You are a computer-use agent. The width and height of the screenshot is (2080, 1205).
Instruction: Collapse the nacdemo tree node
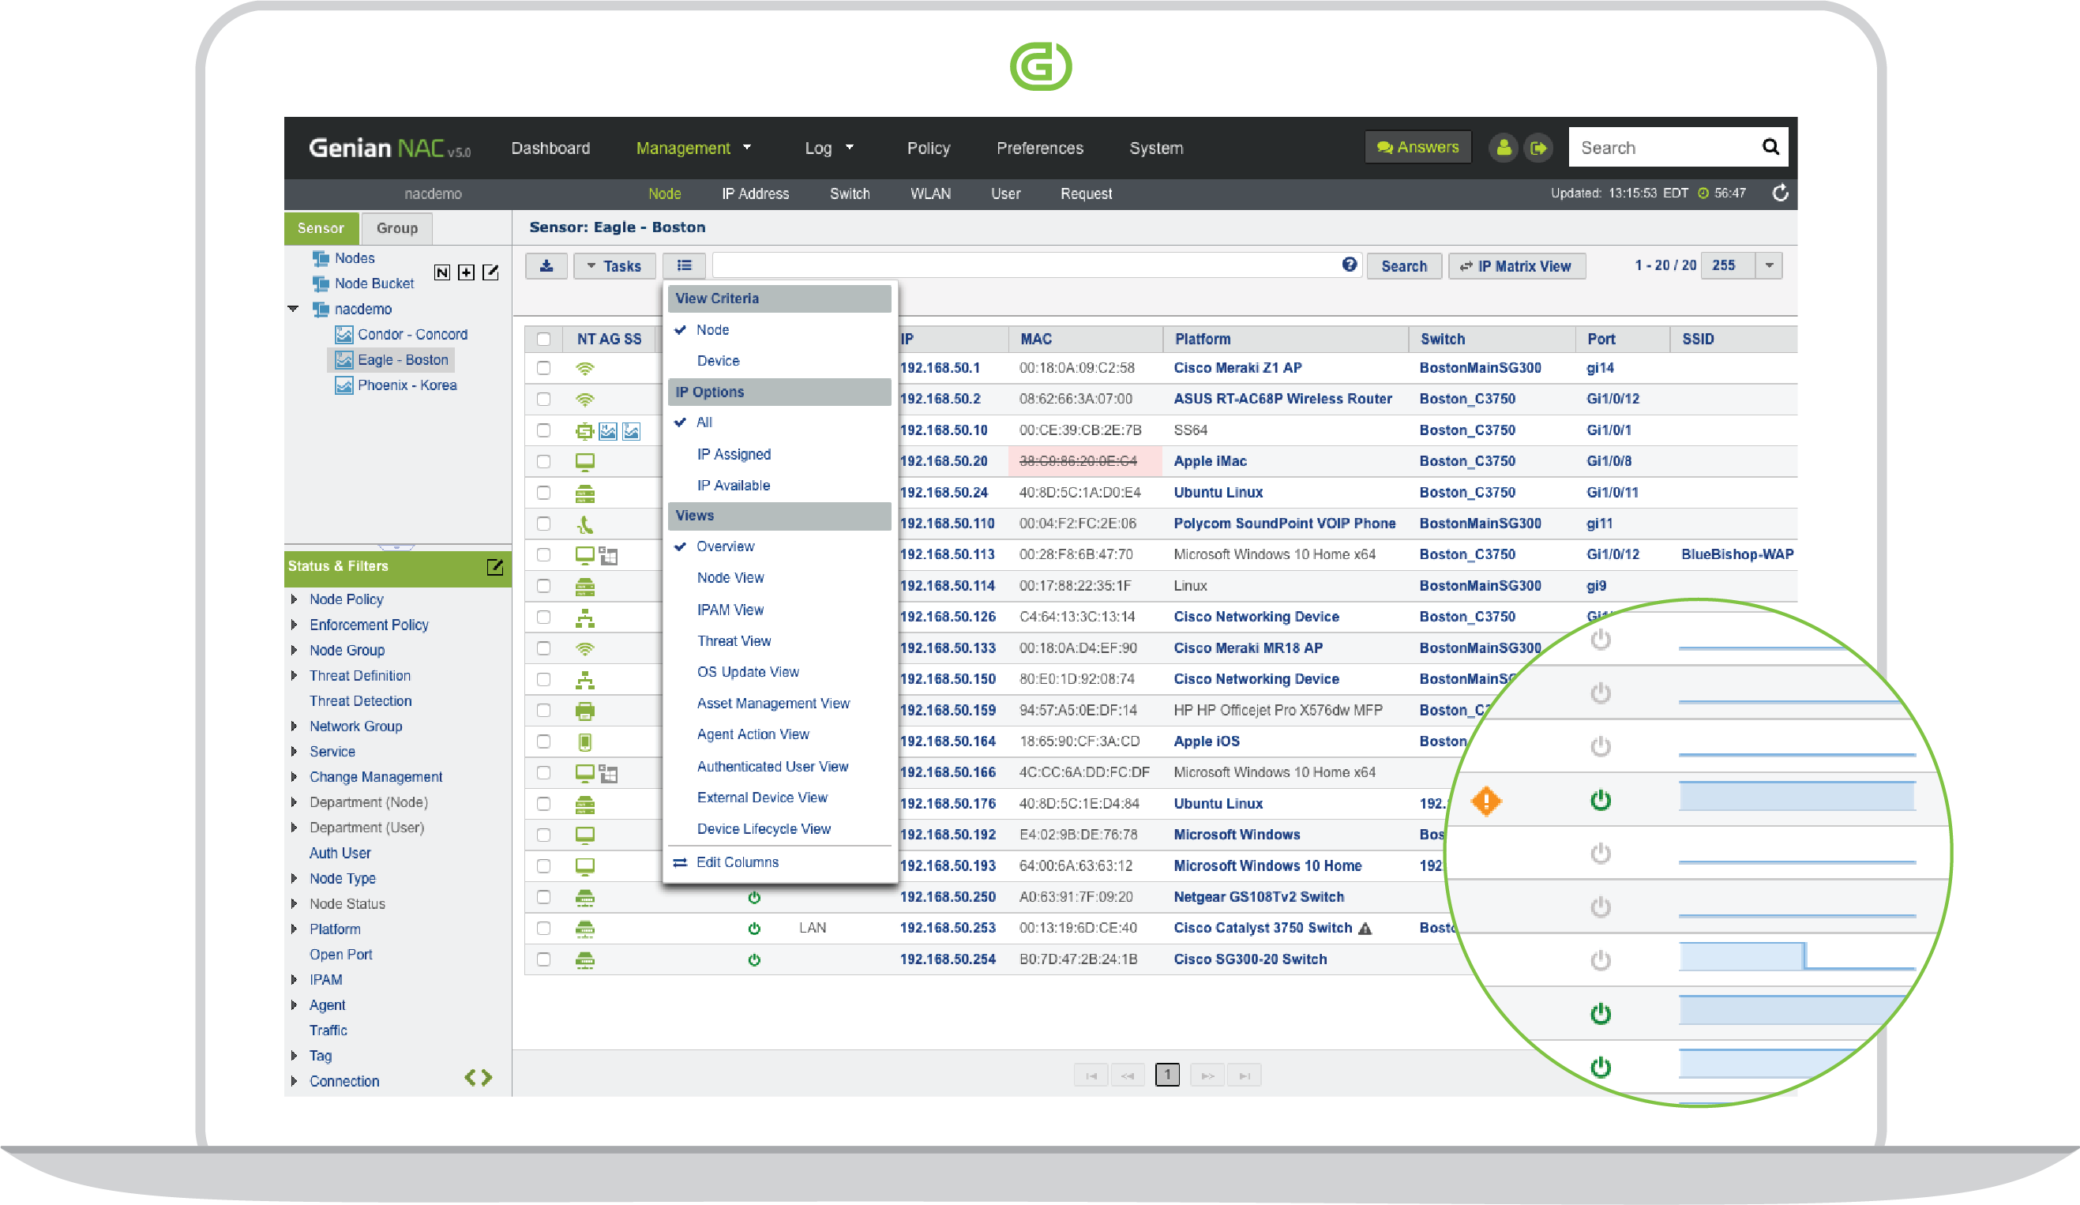[x=293, y=309]
